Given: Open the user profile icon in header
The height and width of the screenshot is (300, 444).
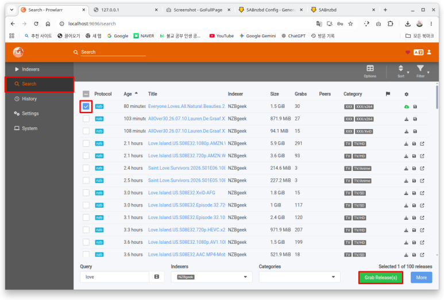Looking at the screenshot, I should (429, 52).
